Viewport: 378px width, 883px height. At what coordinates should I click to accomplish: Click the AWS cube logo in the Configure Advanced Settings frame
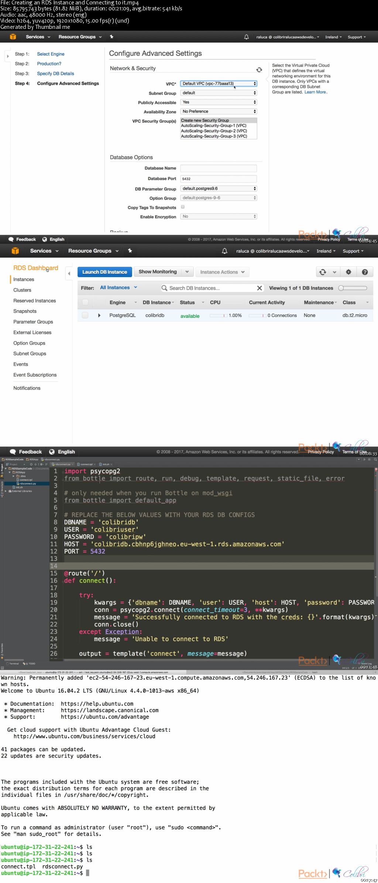coord(13,37)
